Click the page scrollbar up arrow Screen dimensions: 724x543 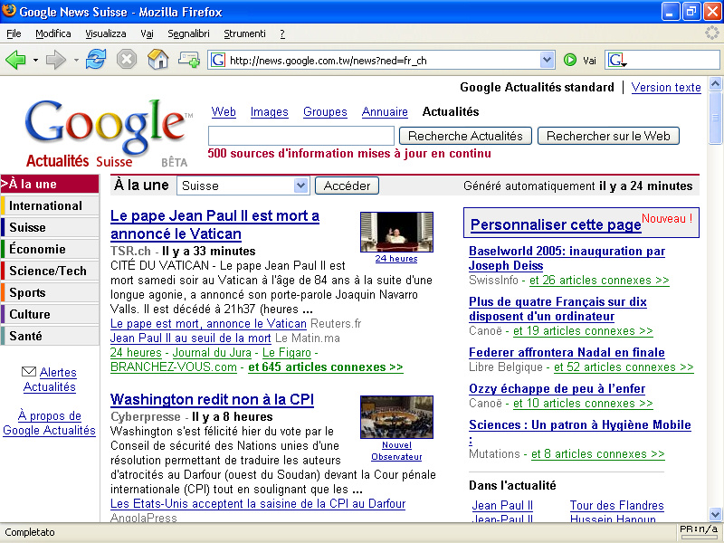[x=715, y=83]
